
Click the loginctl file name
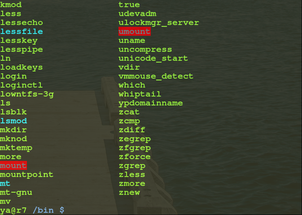[21, 85]
